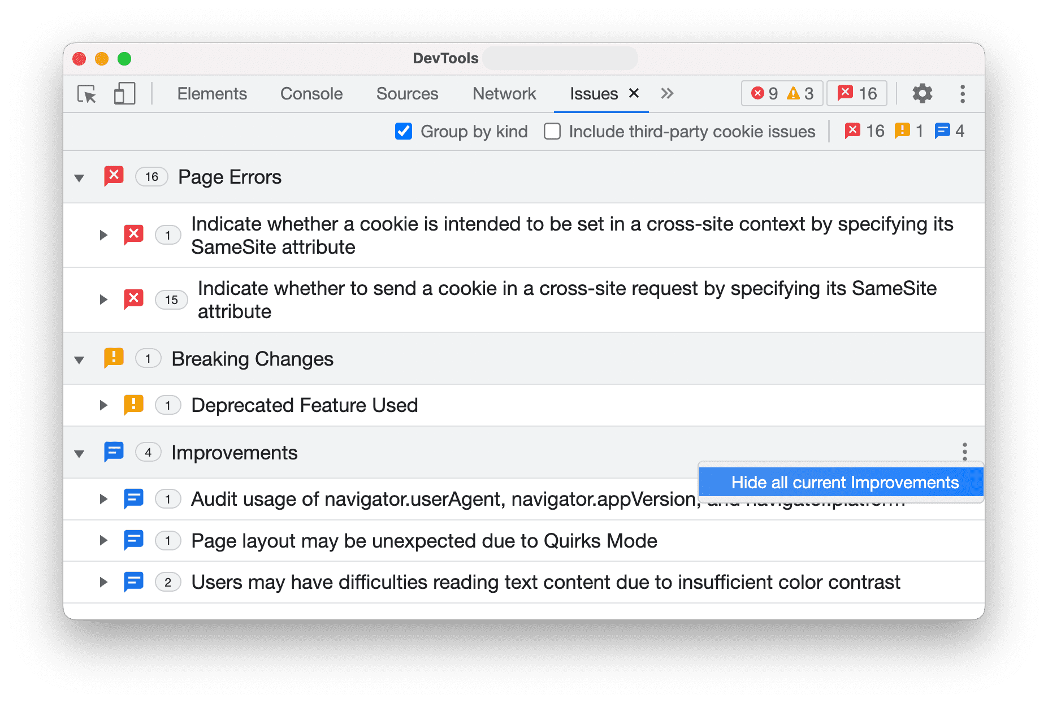Select the inspect element cursor icon
Viewport: 1048px width, 703px height.
[86, 93]
